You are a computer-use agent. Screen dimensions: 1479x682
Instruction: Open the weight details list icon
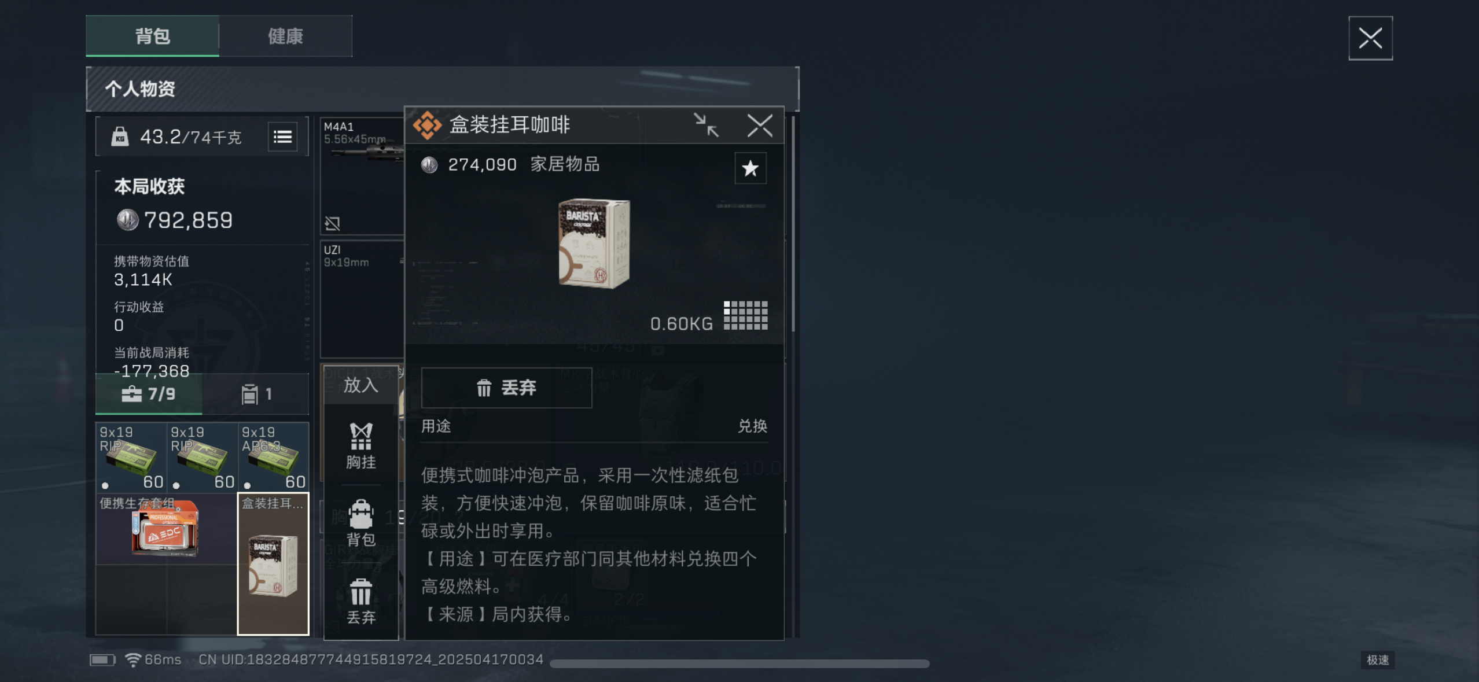click(x=282, y=137)
